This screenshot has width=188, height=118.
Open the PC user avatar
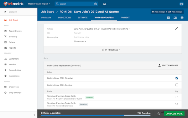click(x=181, y=4)
